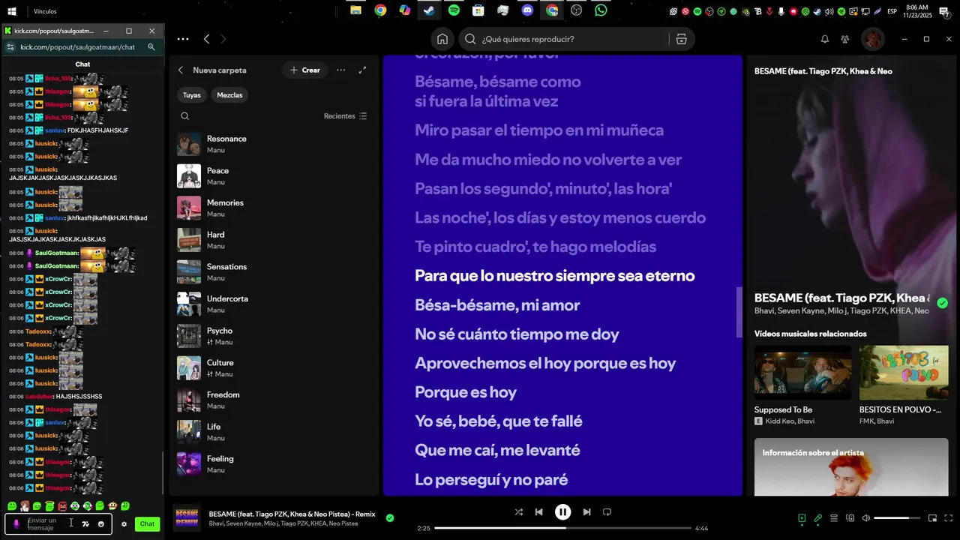Search within the library list
Image resolution: width=960 pixels, height=540 pixels.
click(185, 116)
